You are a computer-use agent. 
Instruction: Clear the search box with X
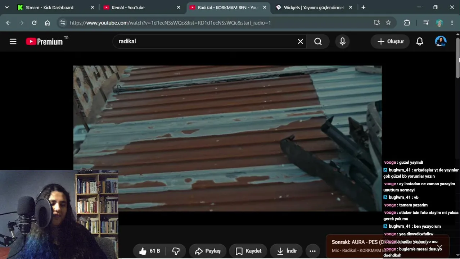(x=301, y=41)
